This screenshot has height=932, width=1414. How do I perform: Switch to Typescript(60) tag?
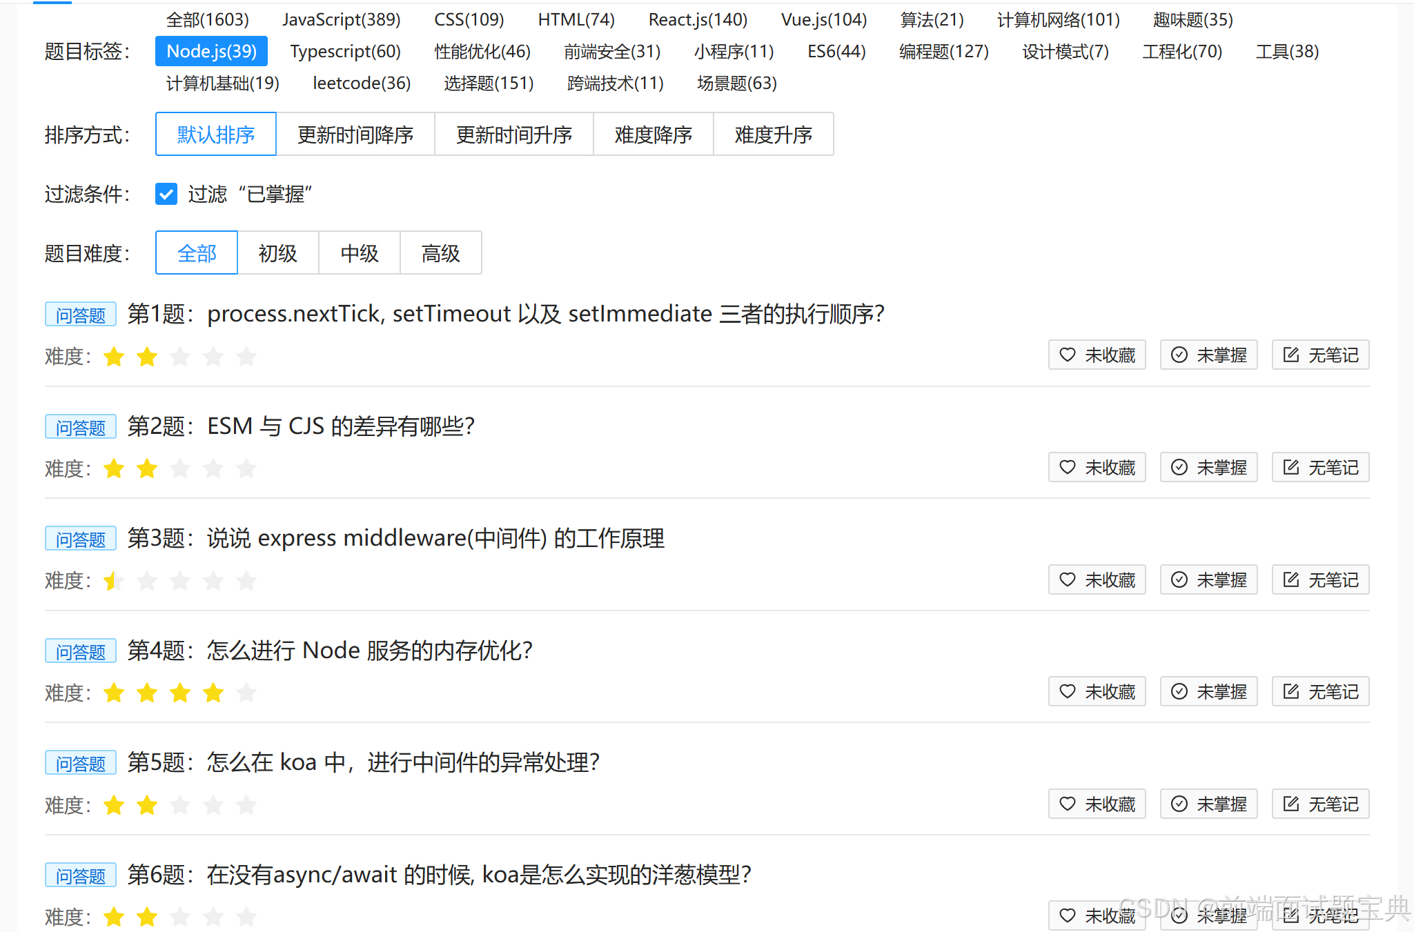point(345,52)
